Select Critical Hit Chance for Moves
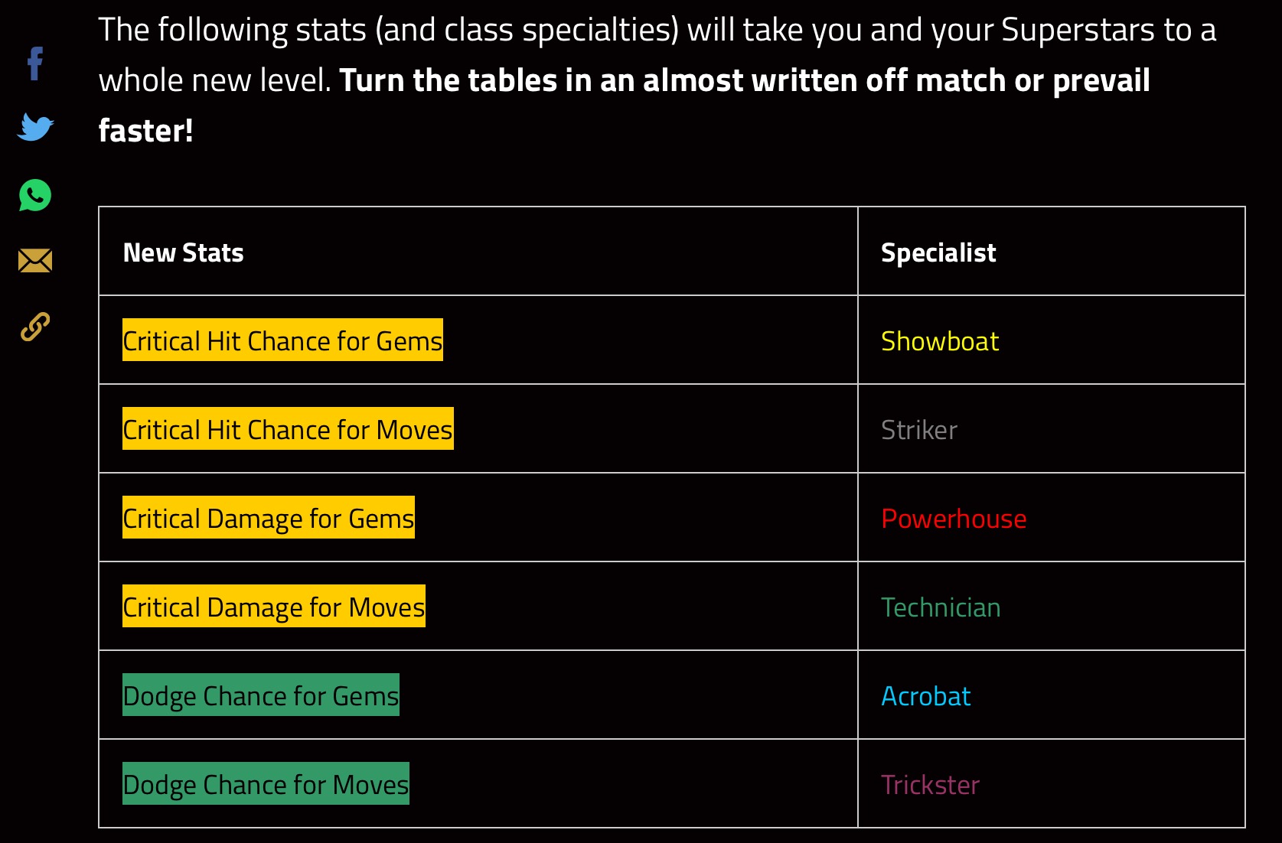 point(288,429)
